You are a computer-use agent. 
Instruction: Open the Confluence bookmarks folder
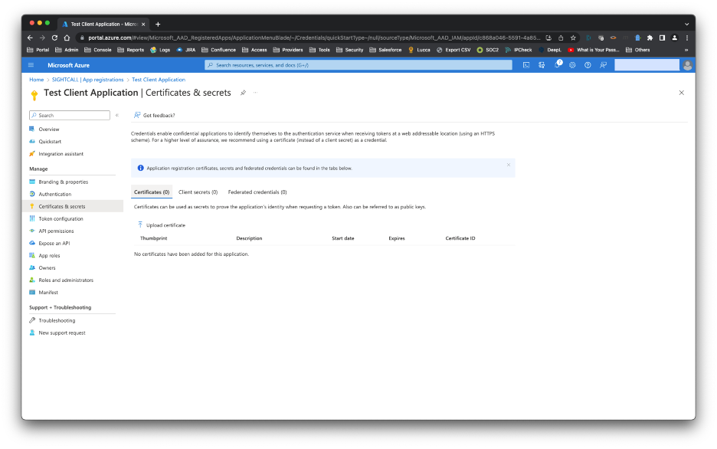[x=218, y=50]
